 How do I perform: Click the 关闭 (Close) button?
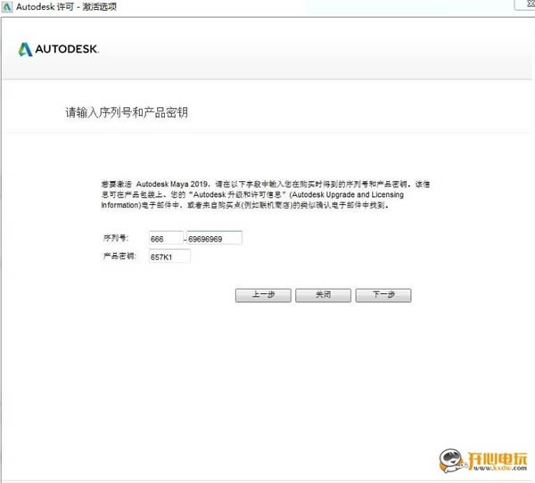[323, 295]
